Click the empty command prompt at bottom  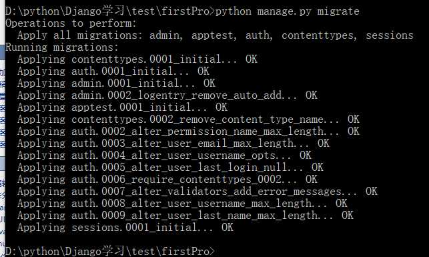pyautogui.click(x=110, y=251)
